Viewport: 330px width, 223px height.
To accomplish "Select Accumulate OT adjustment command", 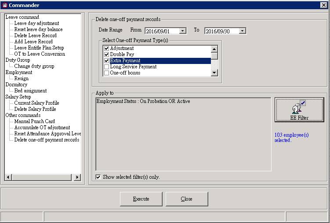I will [x=42, y=127].
